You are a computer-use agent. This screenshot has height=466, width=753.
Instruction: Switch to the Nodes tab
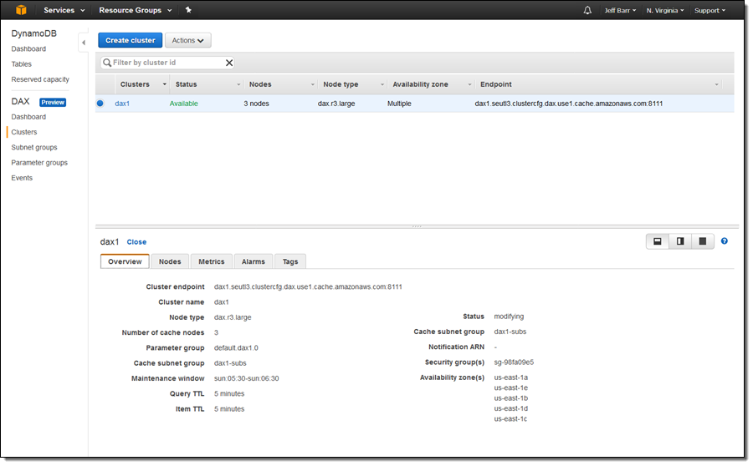pyautogui.click(x=170, y=261)
